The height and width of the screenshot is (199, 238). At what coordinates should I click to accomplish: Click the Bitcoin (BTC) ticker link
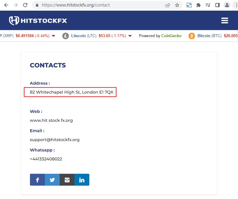pyautogui.click(x=209, y=36)
